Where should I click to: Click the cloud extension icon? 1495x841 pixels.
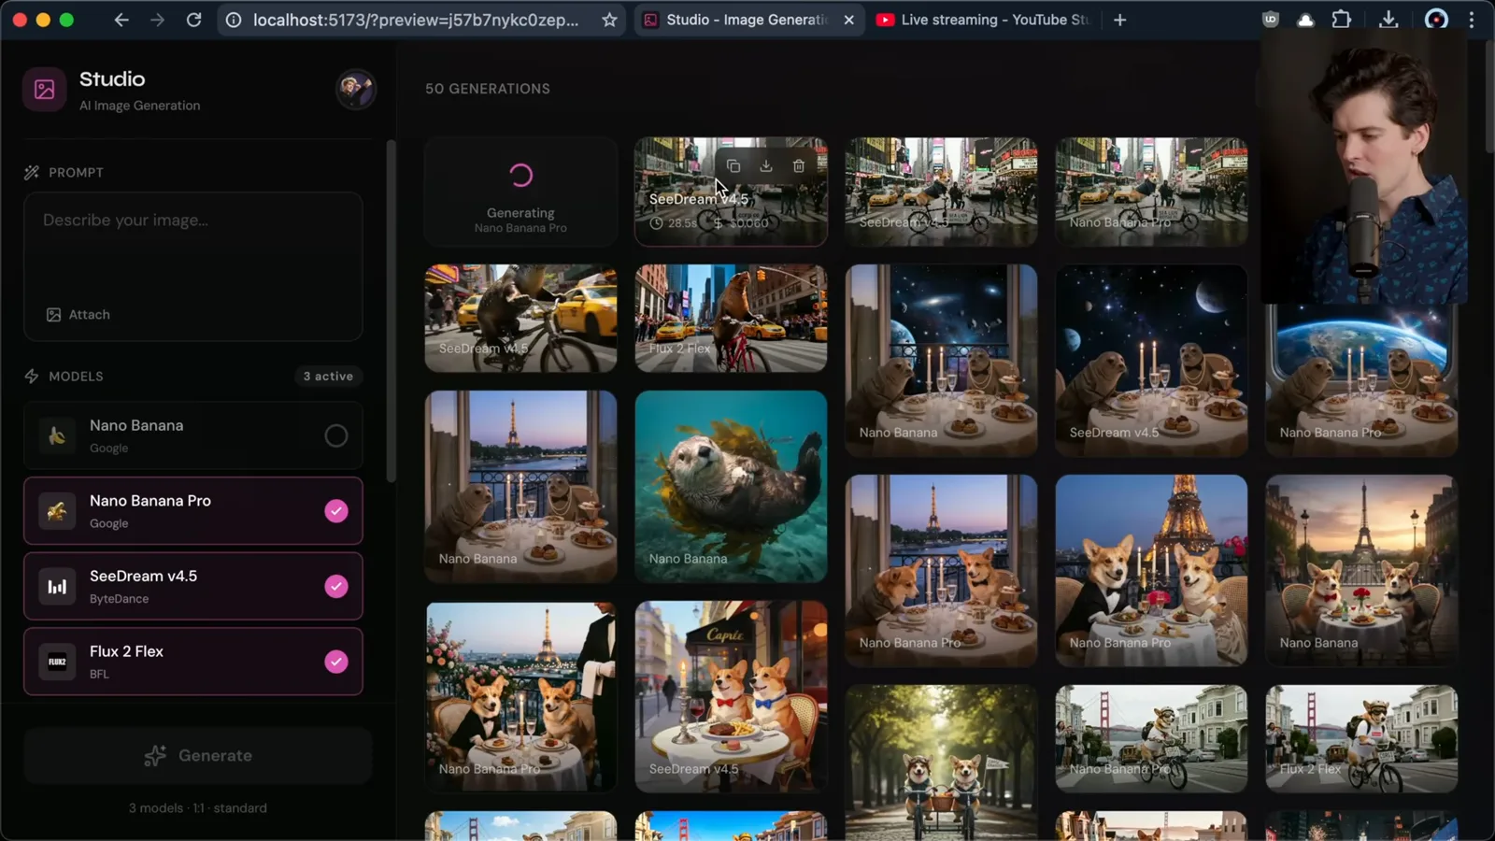[x=1305, y=20]
